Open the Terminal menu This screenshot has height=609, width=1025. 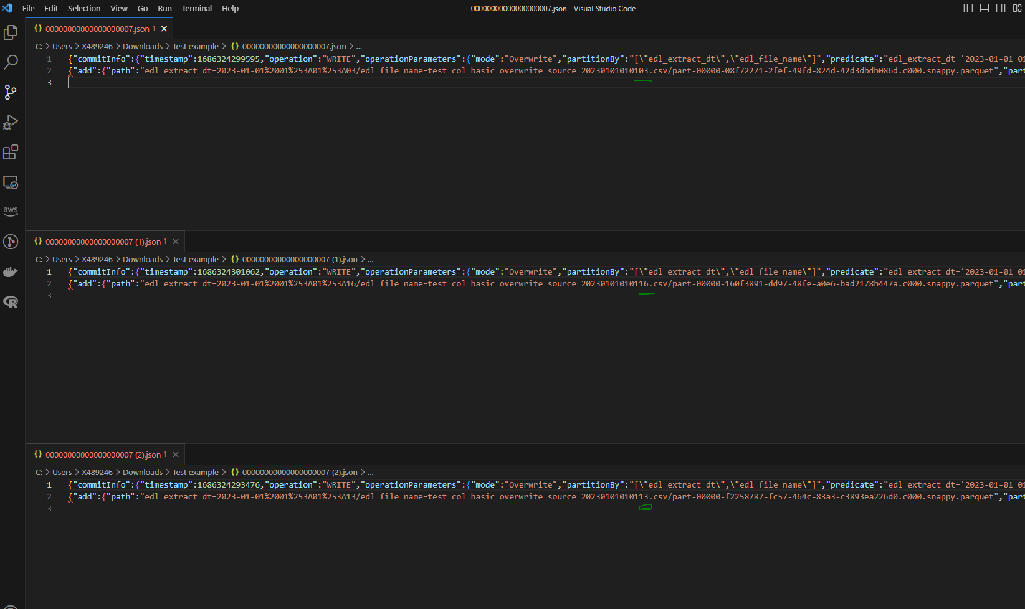196,8
